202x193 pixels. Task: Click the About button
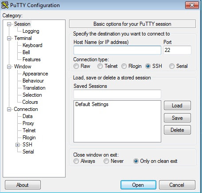[x=23, y=185]
